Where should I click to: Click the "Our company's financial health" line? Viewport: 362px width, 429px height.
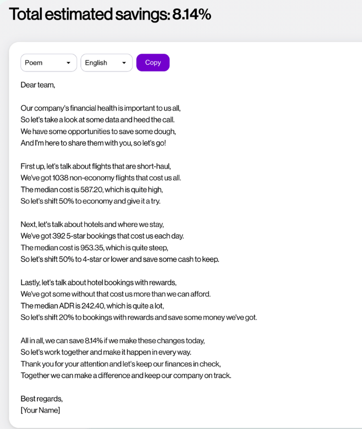(100, 108)
